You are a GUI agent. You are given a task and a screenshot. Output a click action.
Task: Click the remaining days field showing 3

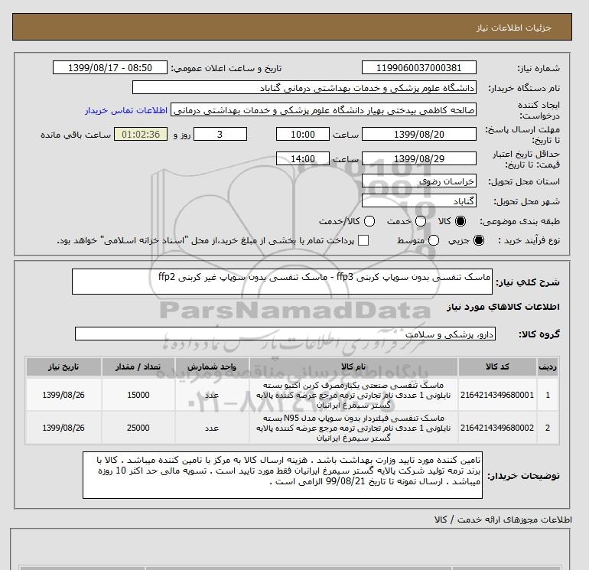(220, 134)
